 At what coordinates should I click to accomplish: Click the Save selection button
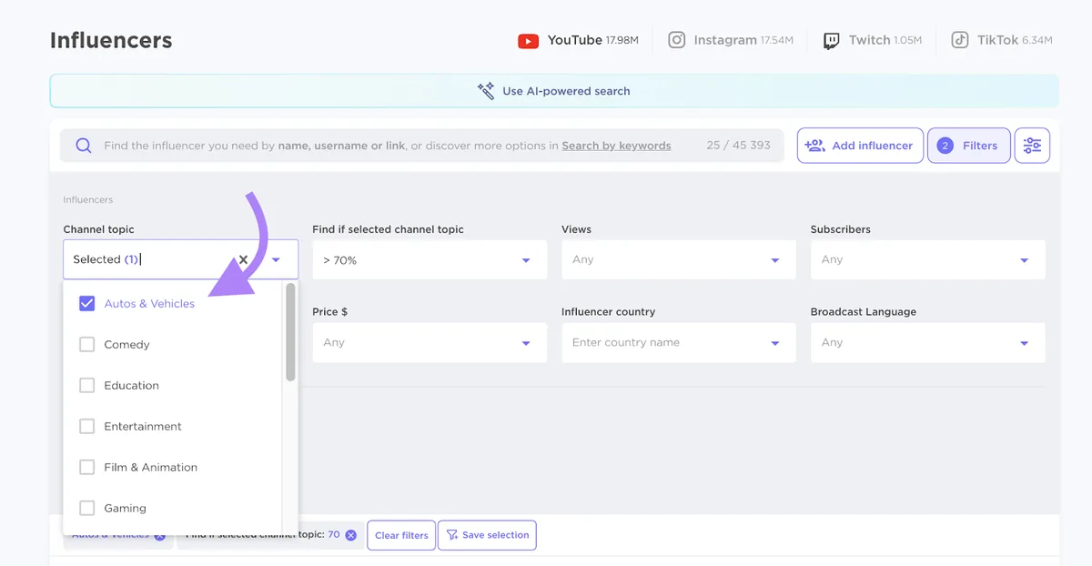[x=487, y=535]
